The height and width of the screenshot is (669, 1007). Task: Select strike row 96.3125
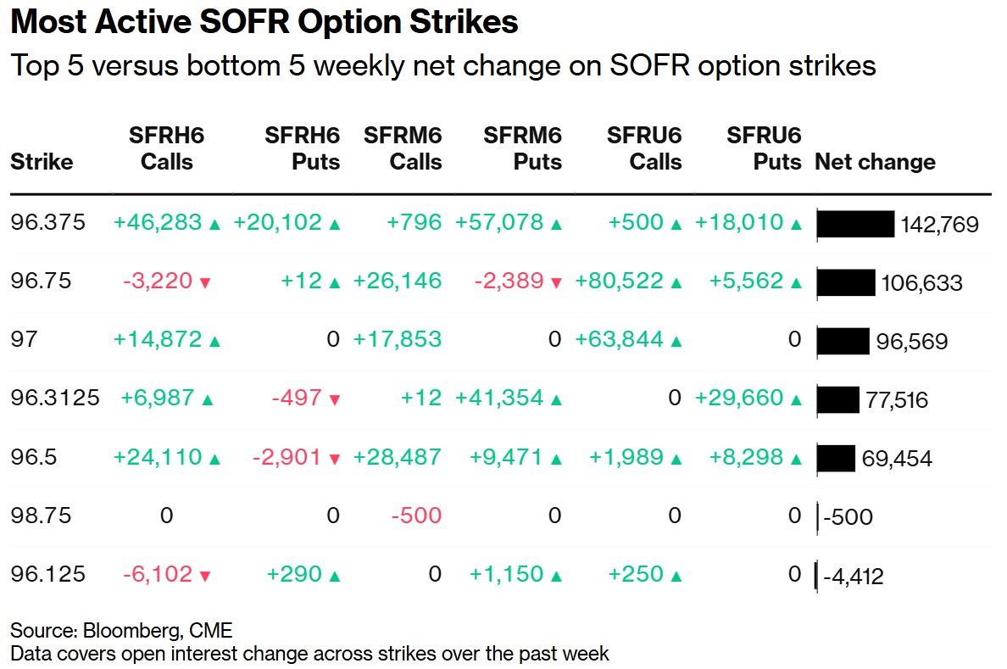pos(55,399)
